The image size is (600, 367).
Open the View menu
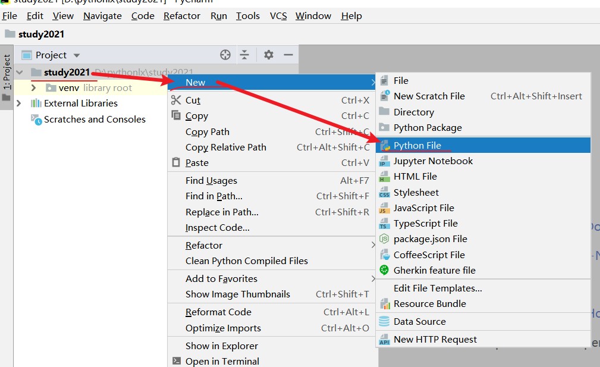click(63, 15)
